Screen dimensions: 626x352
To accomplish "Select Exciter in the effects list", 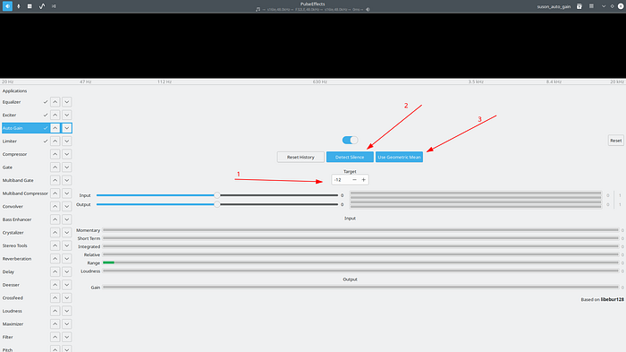I will coord(9,116).
